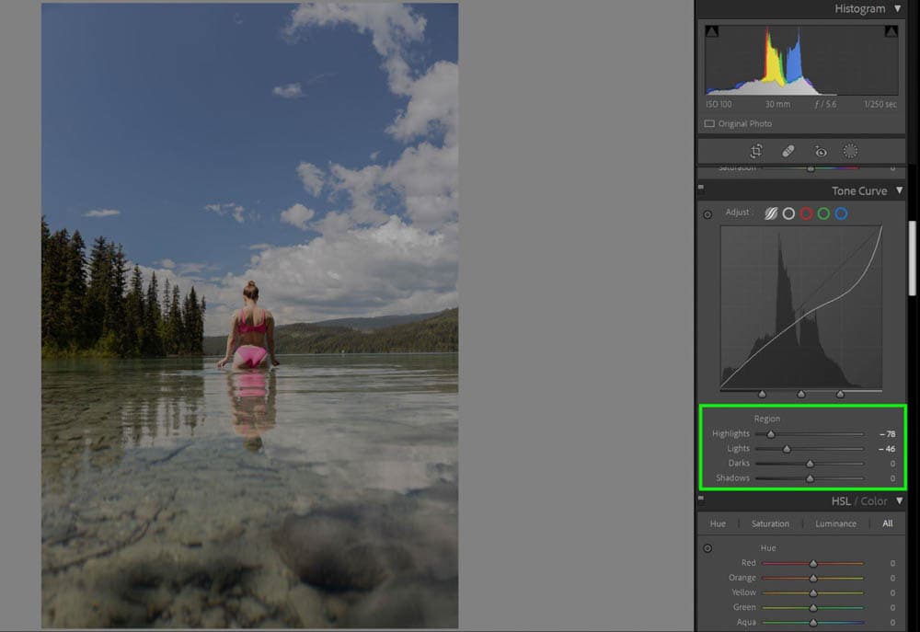Open the Masking tool
This screenshot has width=920, height=632.
tap(850, 152)
